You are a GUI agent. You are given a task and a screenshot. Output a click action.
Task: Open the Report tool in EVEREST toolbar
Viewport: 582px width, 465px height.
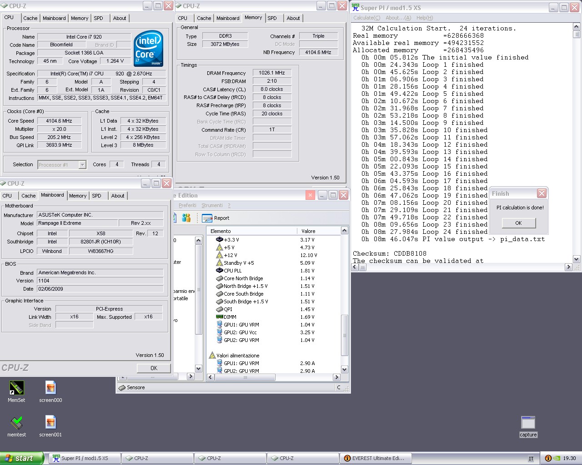[x=216, y=218]
